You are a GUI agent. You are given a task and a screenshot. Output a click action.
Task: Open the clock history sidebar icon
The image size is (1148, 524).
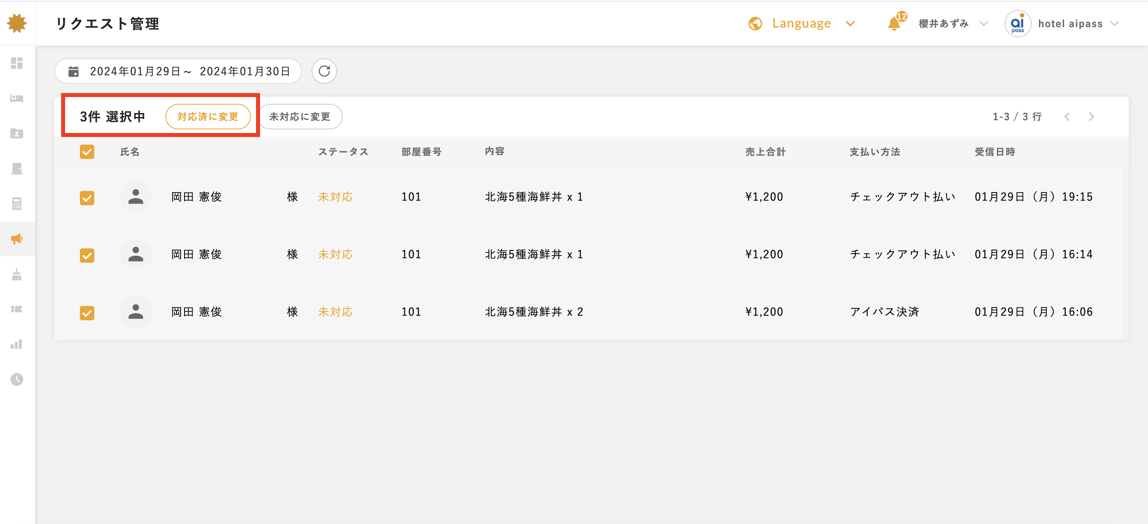pos(17,379)
